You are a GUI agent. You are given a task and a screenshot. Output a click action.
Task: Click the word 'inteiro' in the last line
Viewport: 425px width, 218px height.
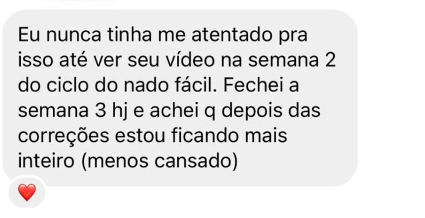click(46, 161)
